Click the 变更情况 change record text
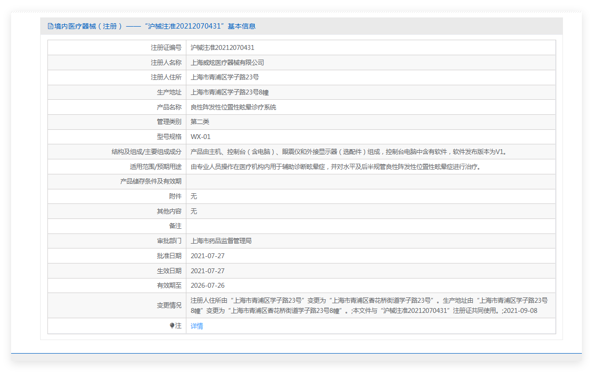The width and height of the screenshot is (593, 372). click(x=369, y=305)
